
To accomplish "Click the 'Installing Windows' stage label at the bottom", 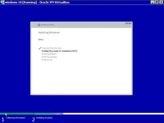I will click(x=44, y=118).
